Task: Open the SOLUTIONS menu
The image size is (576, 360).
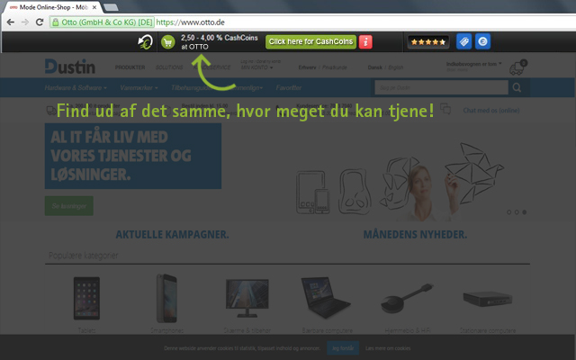Action: (169, 67)
